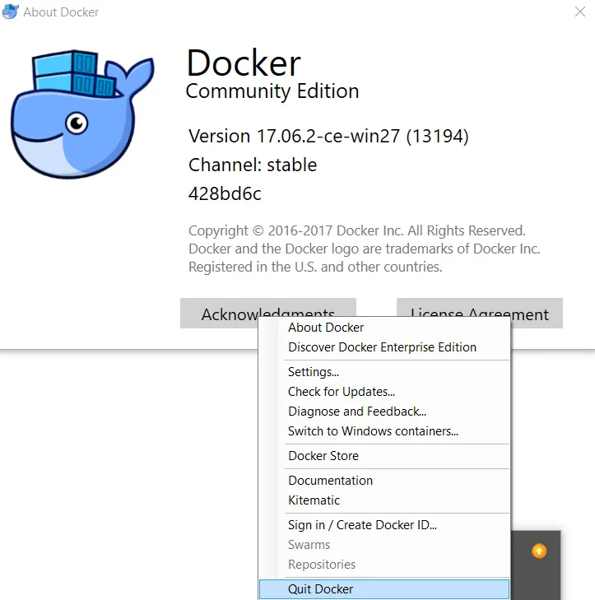The image size is (595, 600).
Task: Click the Community Edition subtitle
Action: click(x=272, y=91)
